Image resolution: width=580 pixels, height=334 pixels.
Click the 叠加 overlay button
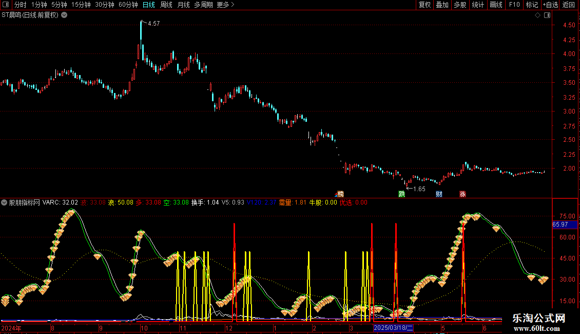[x=442, y=5]
